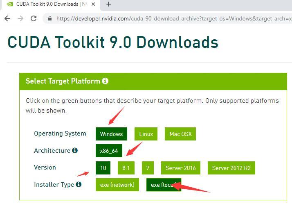Pick version 7
Viewport: 292px width, 206px height.
[148, 168]
